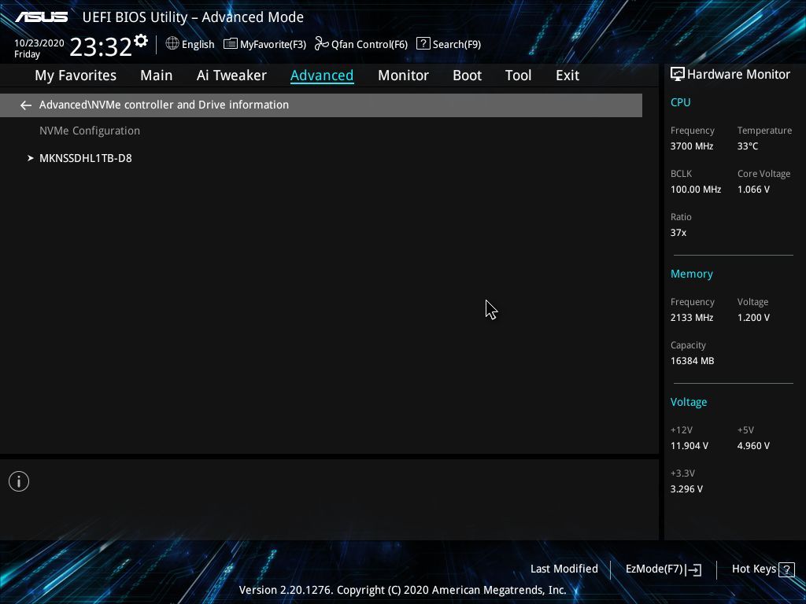Click the 1.066 V core voltage value
The height and width of the screenshot is (604, 806).
[x=753, y=190]
